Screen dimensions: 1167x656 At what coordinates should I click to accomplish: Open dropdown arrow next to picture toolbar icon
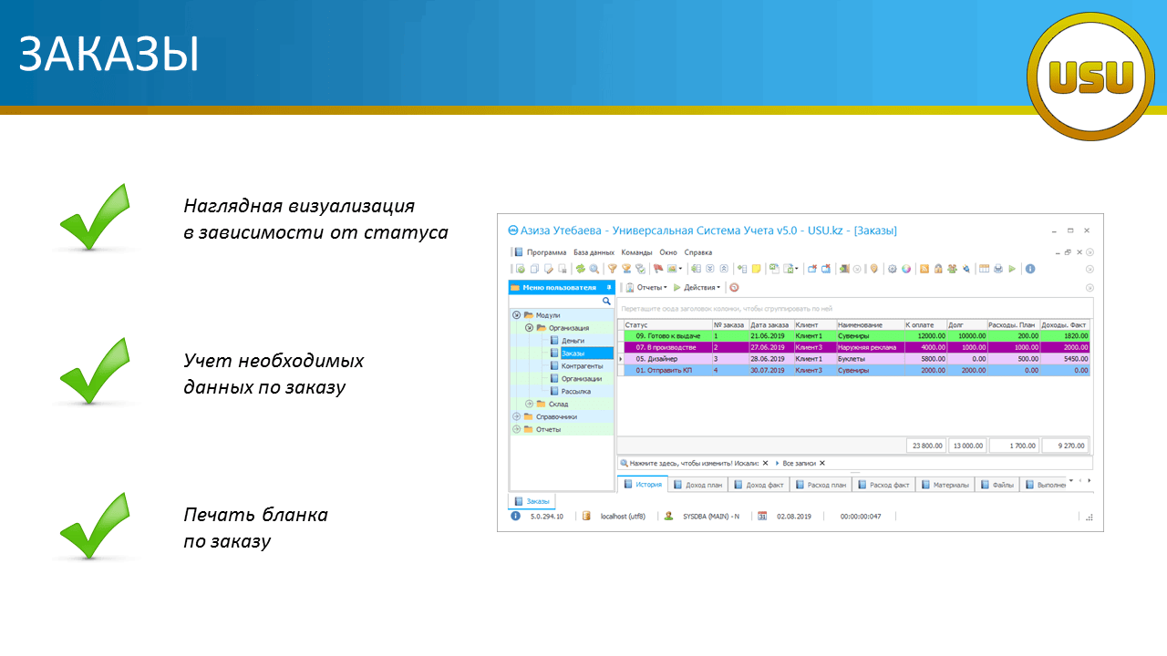(680, 269)
